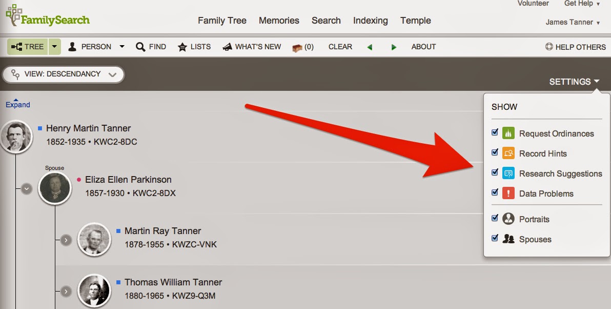
Task: Open the James Tanner account menu
Action: (x=573, y=22)
